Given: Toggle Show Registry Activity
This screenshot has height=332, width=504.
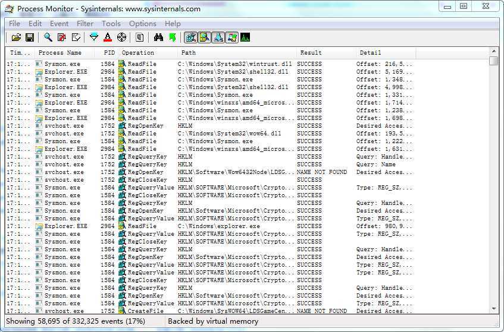Looking at the screenshot, I should pyautogui.click(x=191, y=37).
